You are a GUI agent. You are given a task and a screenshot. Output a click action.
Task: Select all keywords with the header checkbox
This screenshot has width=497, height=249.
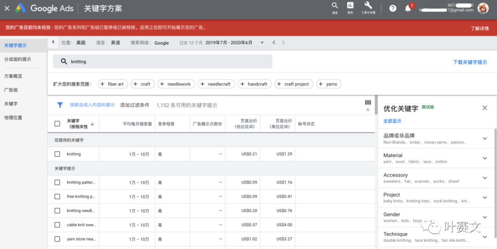[57, 123]
